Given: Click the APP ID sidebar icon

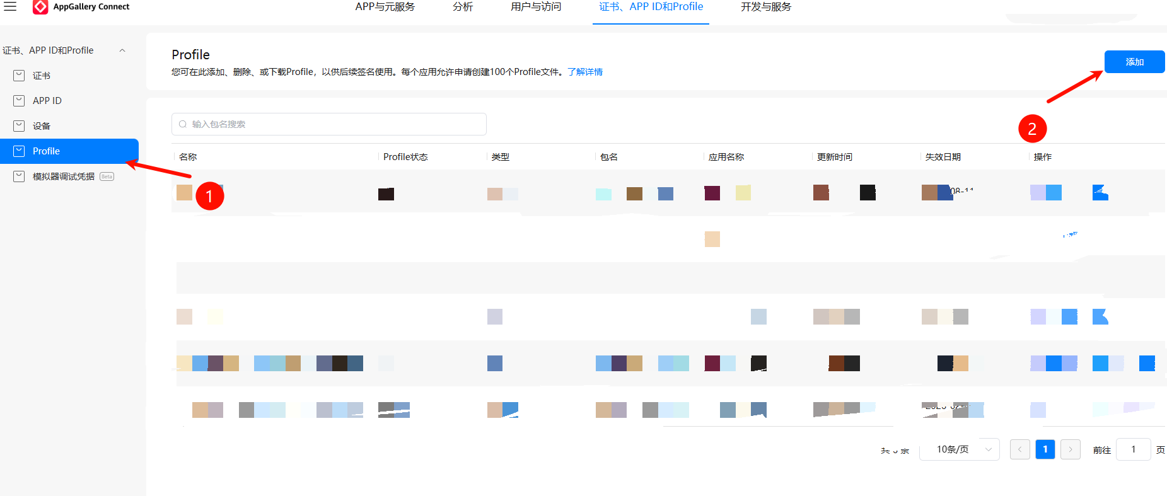Looking at the screenshot, I should point(20,101).
